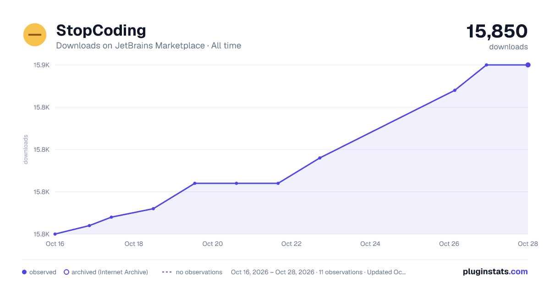
Task: Click the dashed 'no observations' legend marker
Action: (167, 272)
